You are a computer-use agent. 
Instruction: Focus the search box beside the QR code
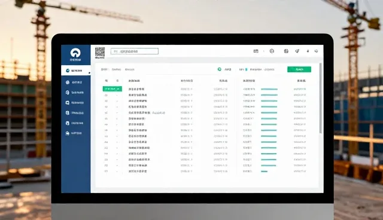point(135,51)
